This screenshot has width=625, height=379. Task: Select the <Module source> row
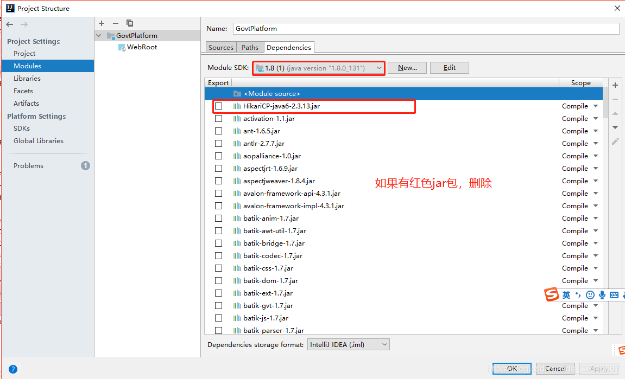(x=403, y=94)
